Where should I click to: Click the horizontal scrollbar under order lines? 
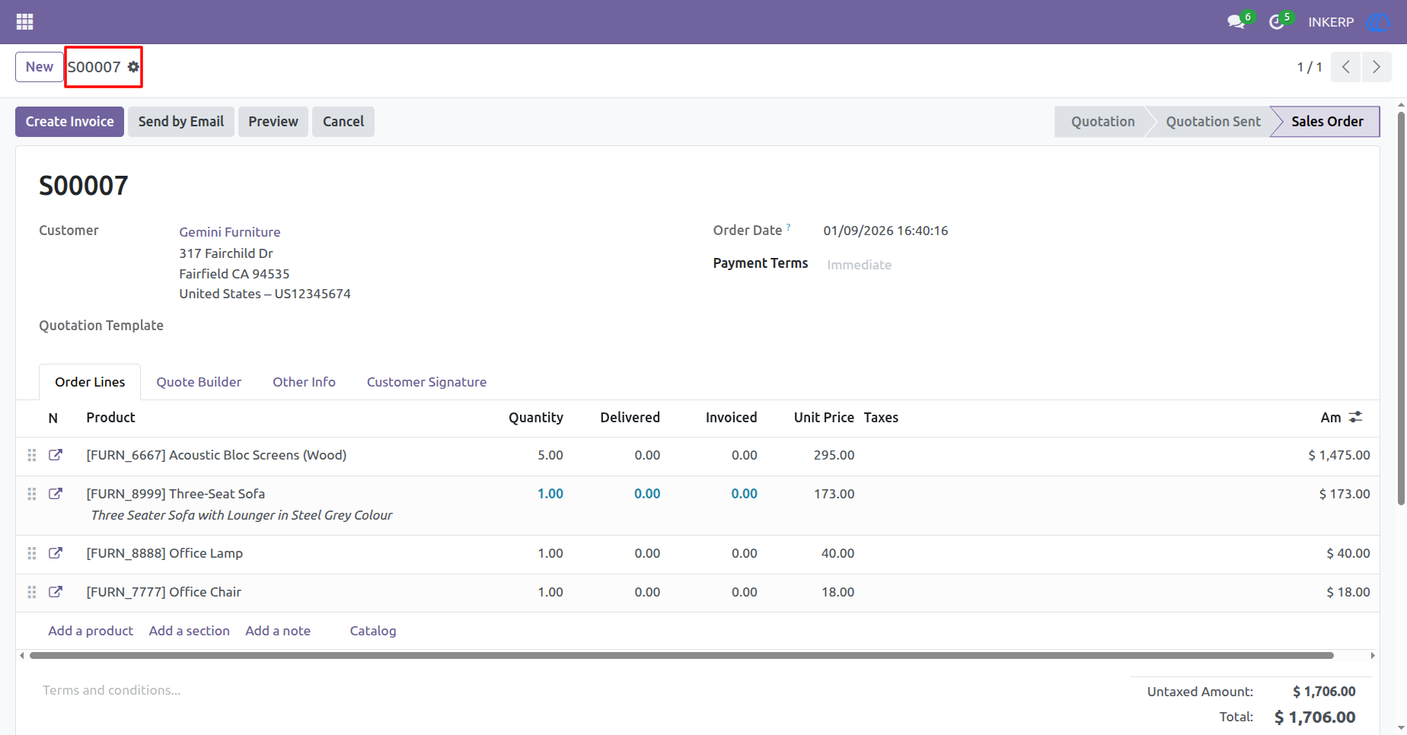click(681, 655)
